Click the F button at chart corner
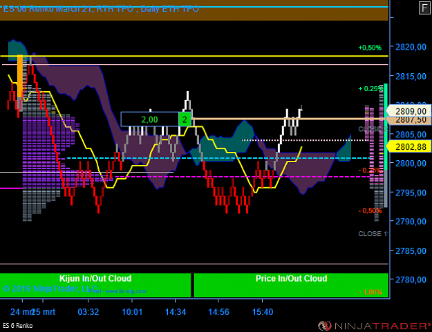432x332 pixels. (424, 8)
